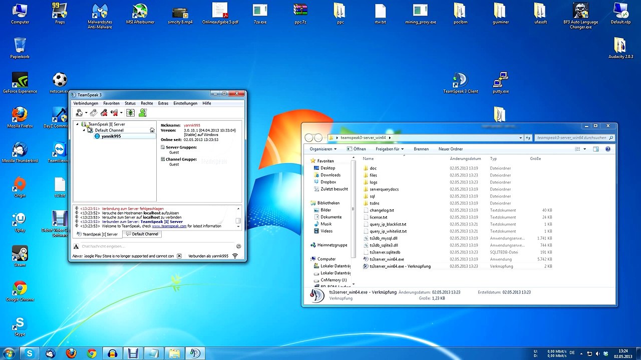641x360 pixels.
Task: Click the connection quality wifi status icon
Action: (235, 256)
